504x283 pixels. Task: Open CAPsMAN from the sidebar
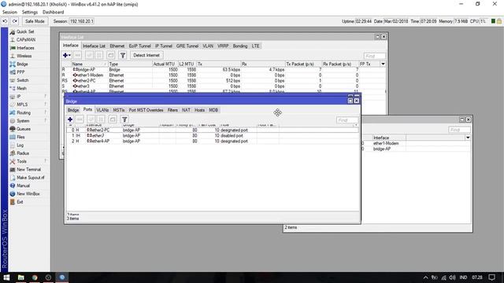point(26,40)
